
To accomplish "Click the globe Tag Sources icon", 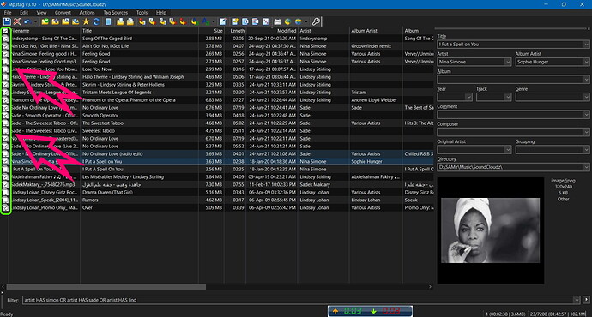I will (x=287, y=21).
